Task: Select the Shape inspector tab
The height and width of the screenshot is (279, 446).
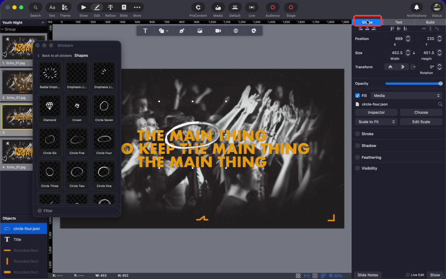Action: [367, 22]
